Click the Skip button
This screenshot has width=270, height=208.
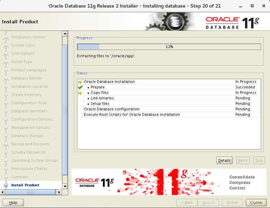pyautogui.click(x=259, y=160)
